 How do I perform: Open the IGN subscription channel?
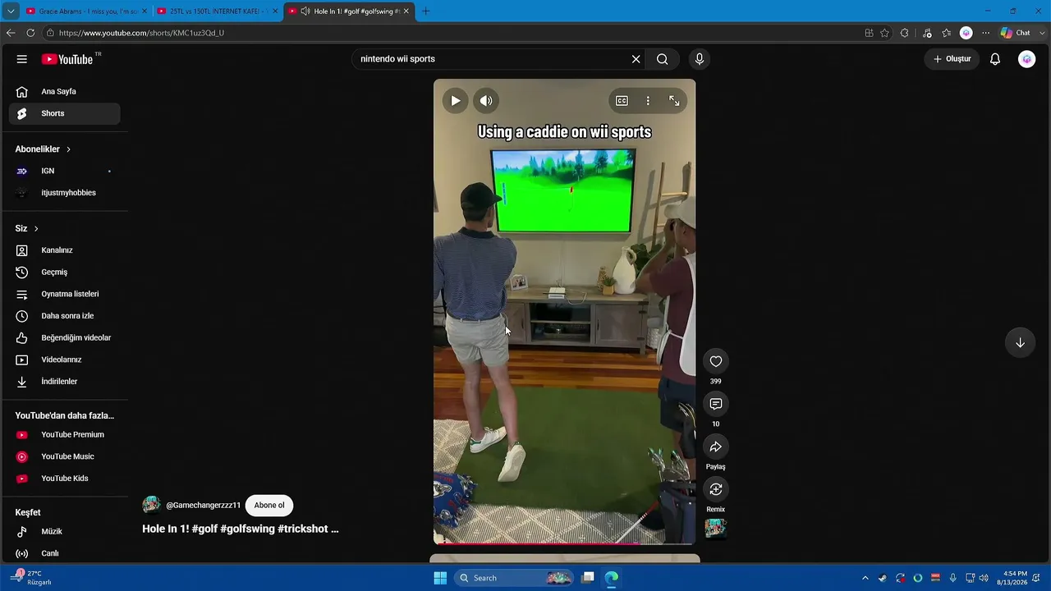64,171
